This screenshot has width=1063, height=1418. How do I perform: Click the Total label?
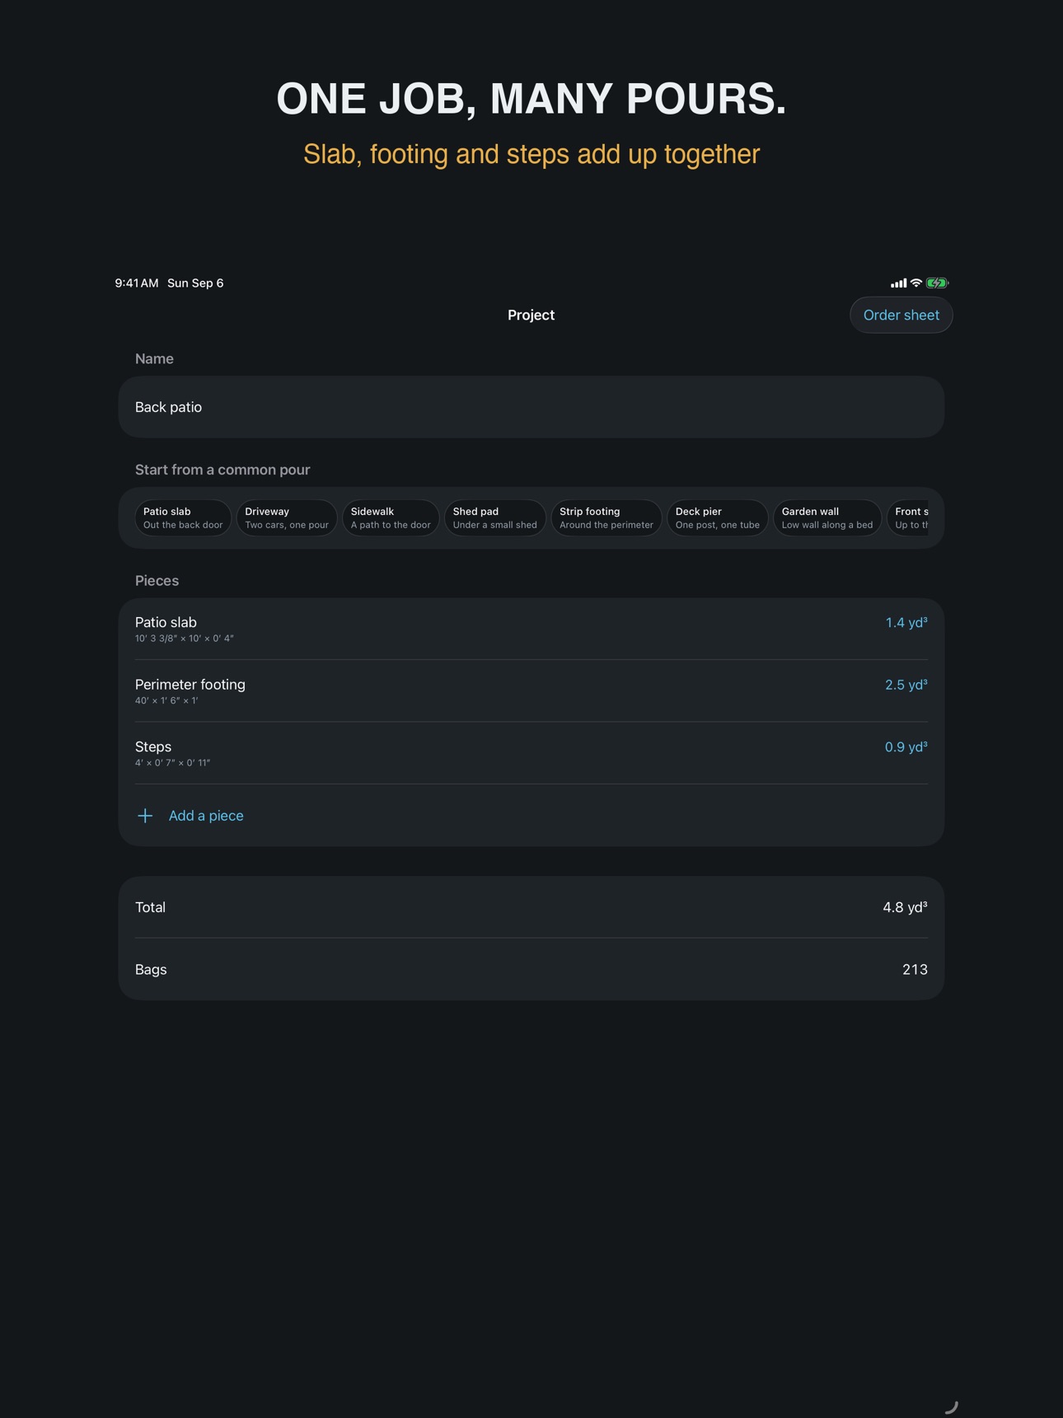click(x=150, y=907)
